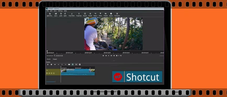Toggle the timeline snap magnet button
Image resolution: width=227 pixels, height=97 pixels.
click(73, 65)
